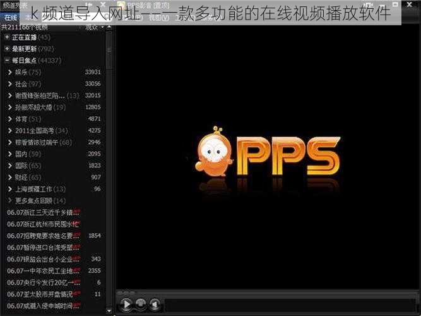Play the last 06.07 video in the list
This screenshot has width=421, height=316.
(x=44, y=306)
